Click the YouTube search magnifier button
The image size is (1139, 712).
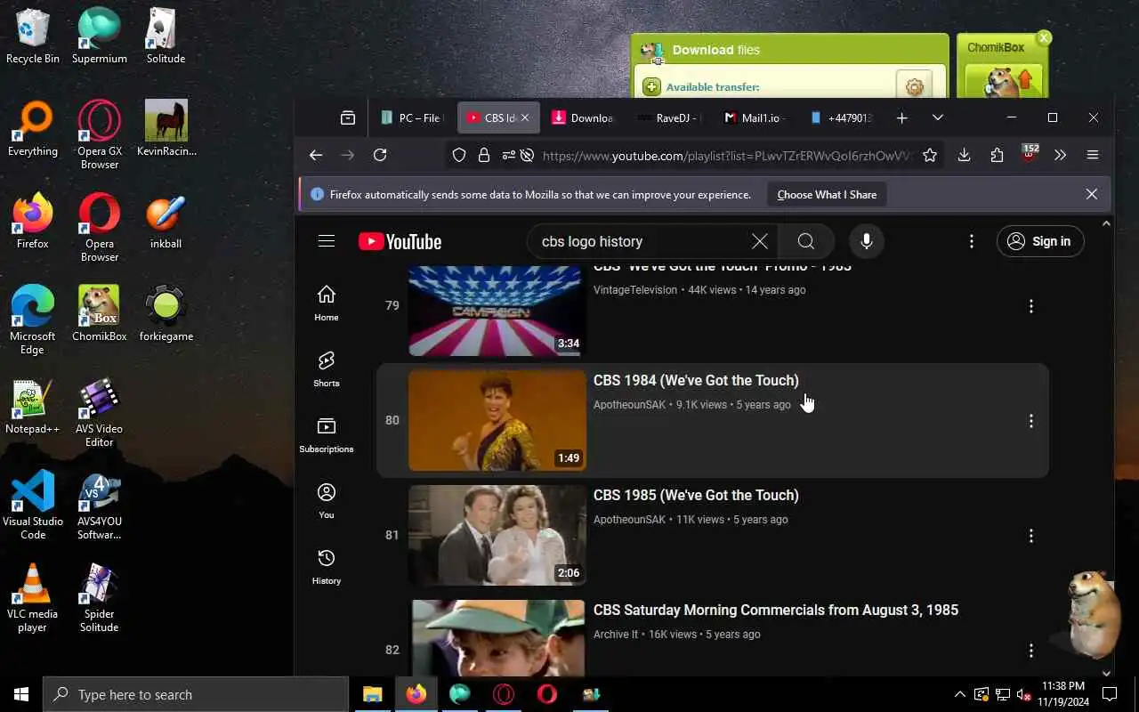click(805, 241)
